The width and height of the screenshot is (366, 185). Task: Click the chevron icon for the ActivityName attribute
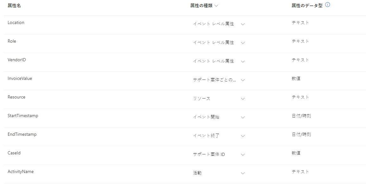click(243, 173)
